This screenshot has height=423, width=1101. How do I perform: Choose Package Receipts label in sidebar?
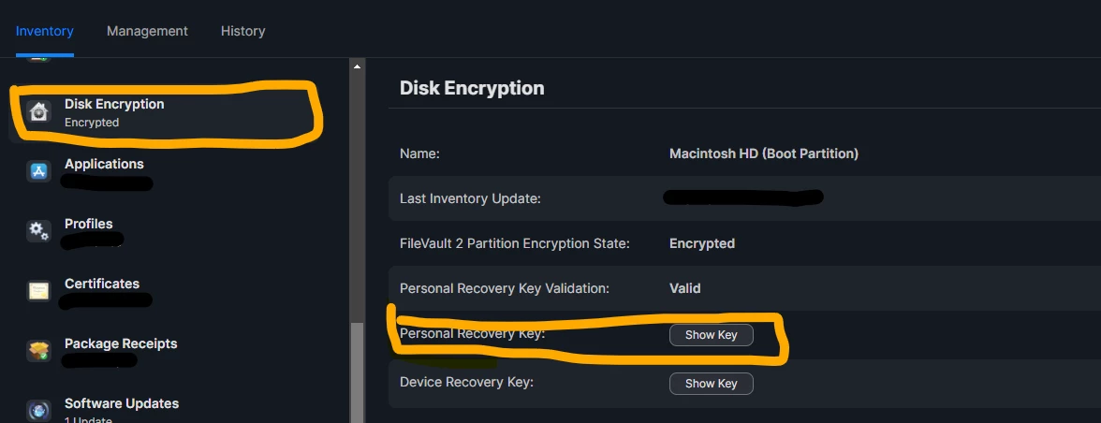(x=121, y=343)
